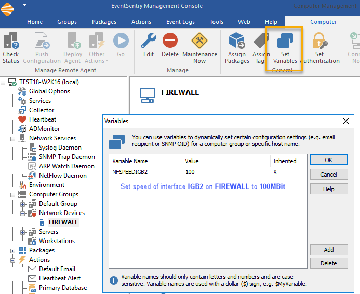Select the Environment tree item

click(47, 185)
